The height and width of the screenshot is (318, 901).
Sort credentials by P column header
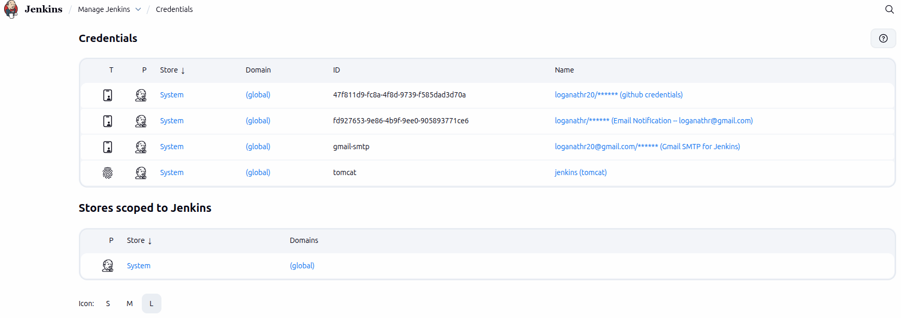pos(144,70)
